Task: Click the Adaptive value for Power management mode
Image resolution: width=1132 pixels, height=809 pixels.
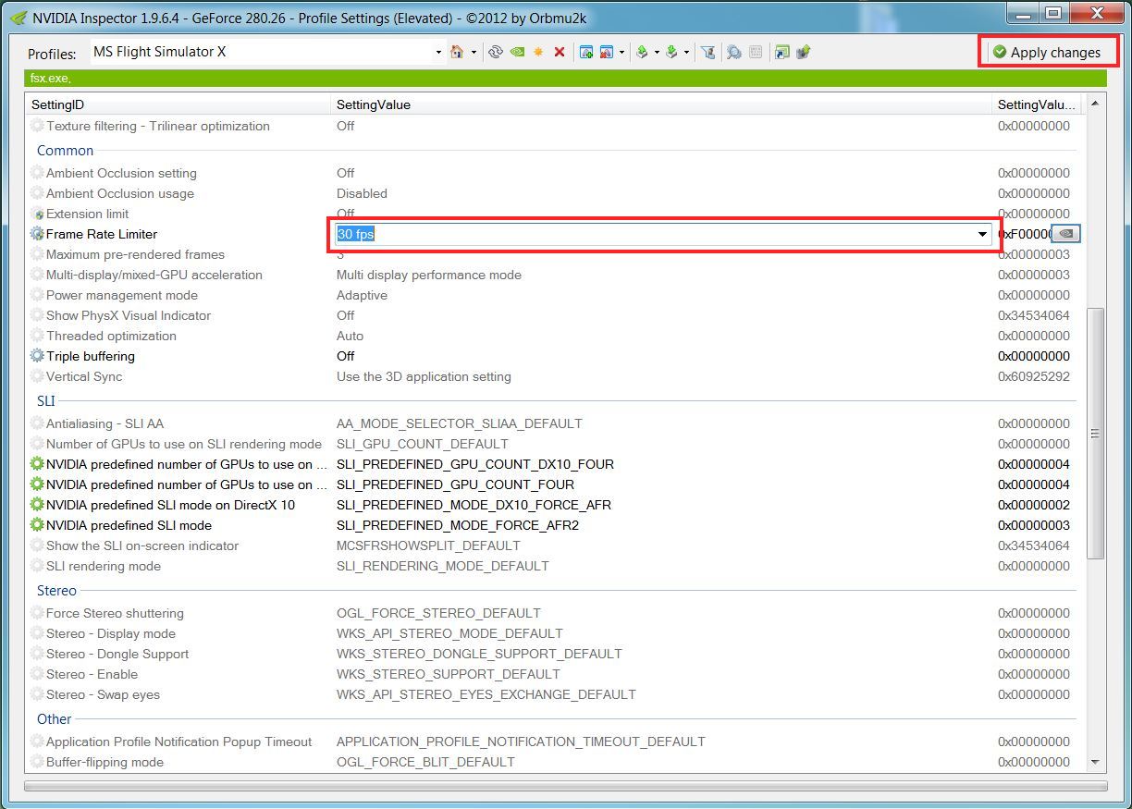Action: click(362, 295)
